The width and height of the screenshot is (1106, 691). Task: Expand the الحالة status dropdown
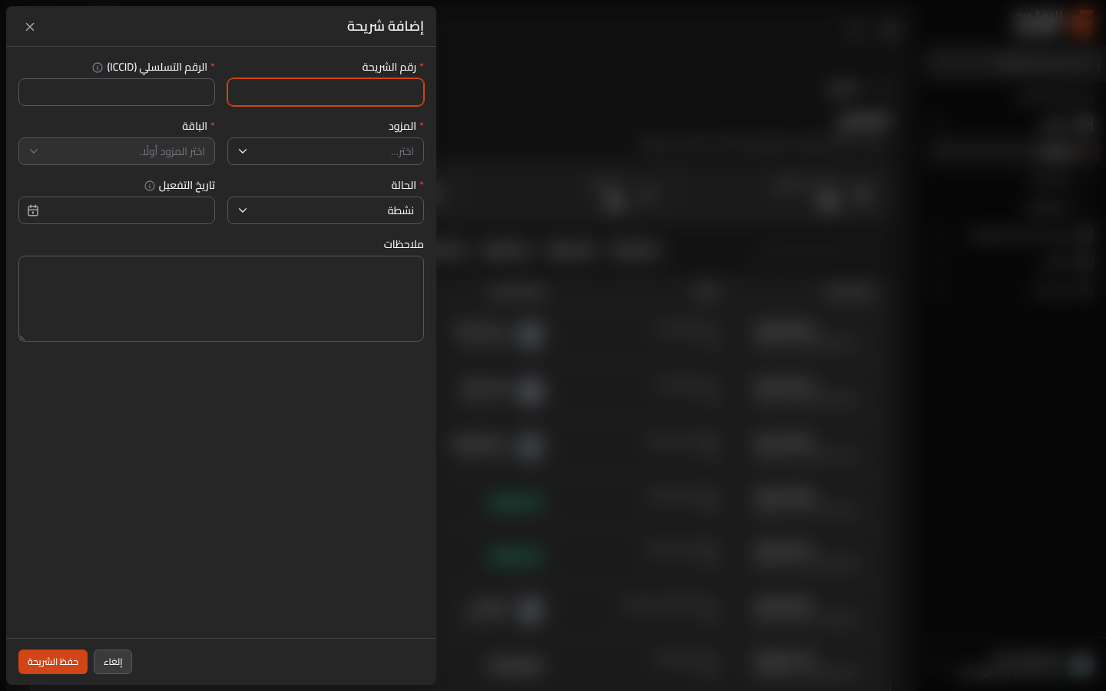tap(326, 210)
